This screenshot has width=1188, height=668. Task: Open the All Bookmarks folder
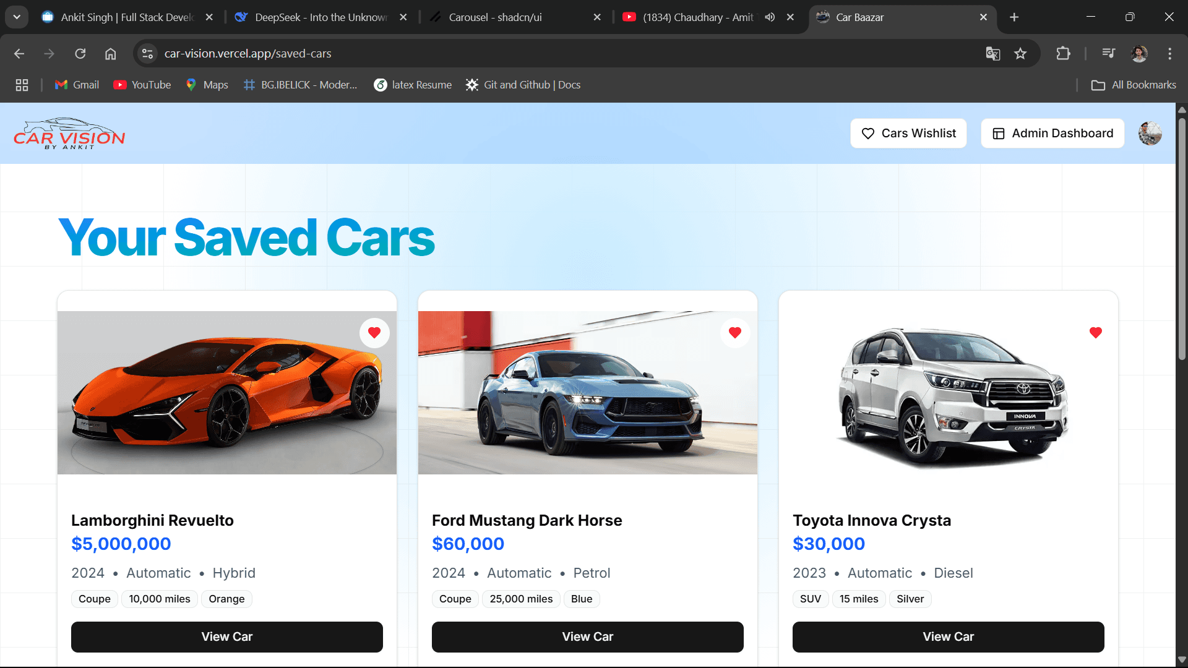point(1134,85)
